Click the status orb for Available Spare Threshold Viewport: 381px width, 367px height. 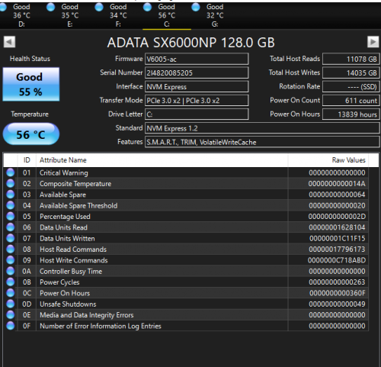(x=11, y=205)
